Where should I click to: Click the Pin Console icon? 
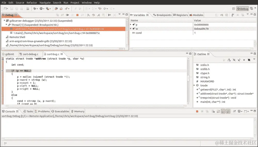click(x=234, y=111)
